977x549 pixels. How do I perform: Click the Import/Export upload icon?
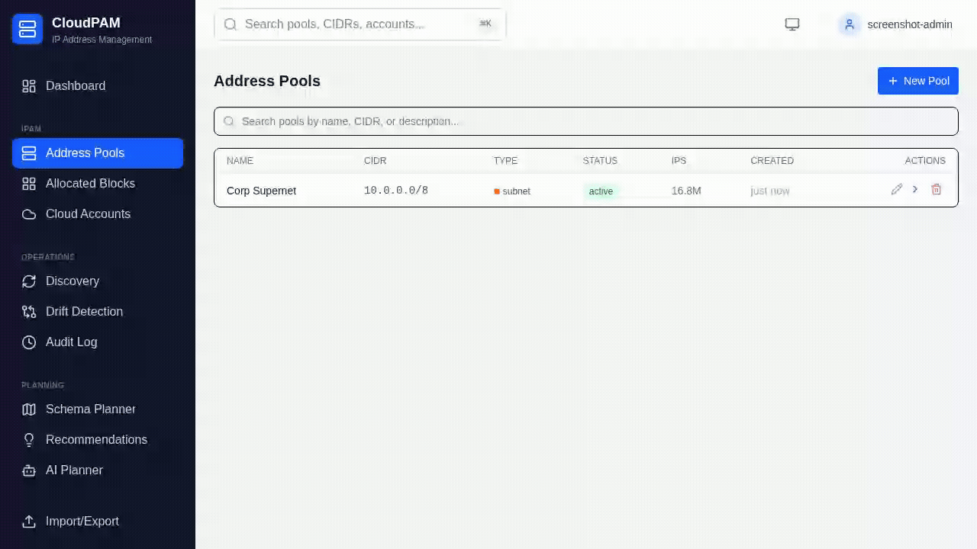(29, 522)
